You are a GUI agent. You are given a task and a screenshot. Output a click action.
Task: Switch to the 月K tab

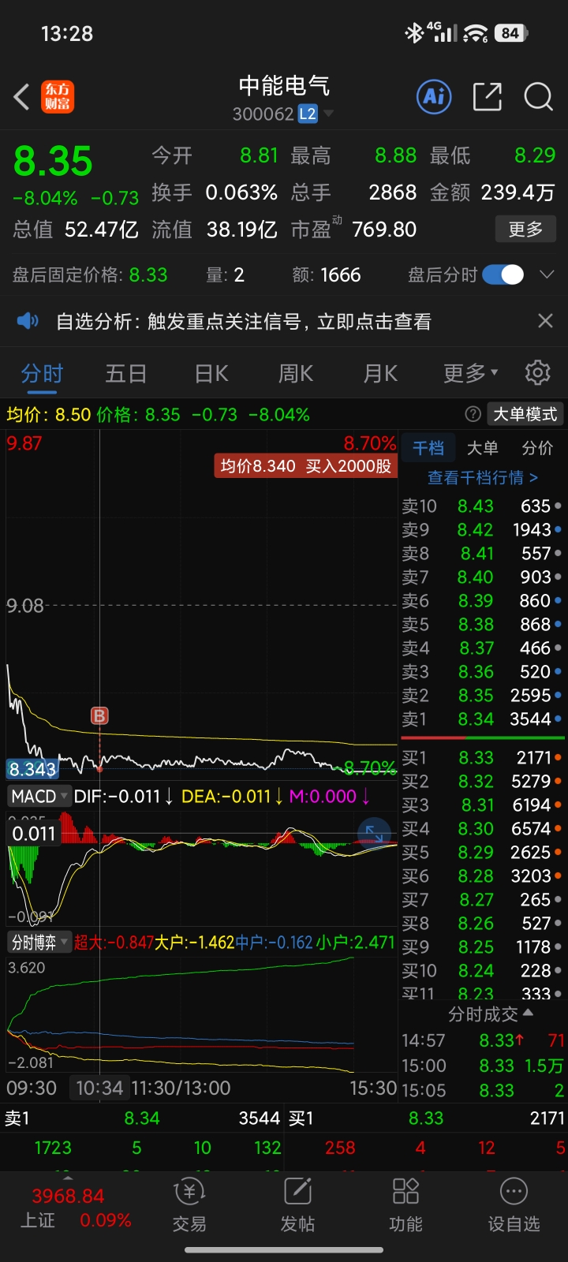point(380,373)
